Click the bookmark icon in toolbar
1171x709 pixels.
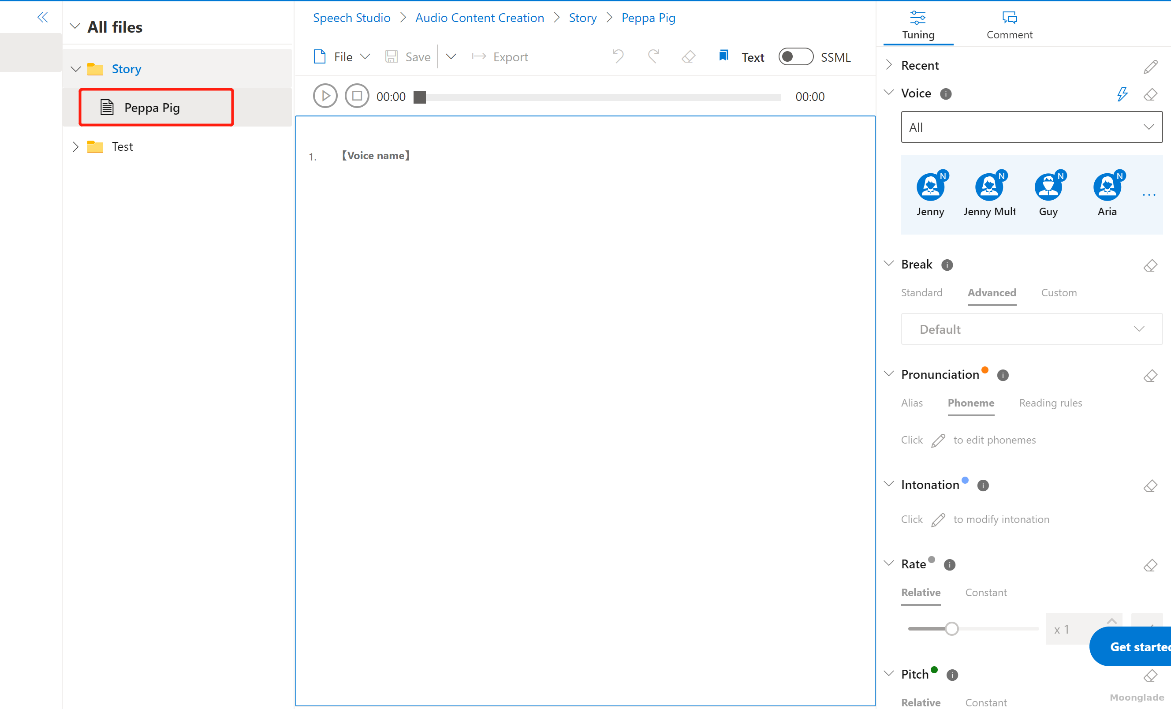723,56
